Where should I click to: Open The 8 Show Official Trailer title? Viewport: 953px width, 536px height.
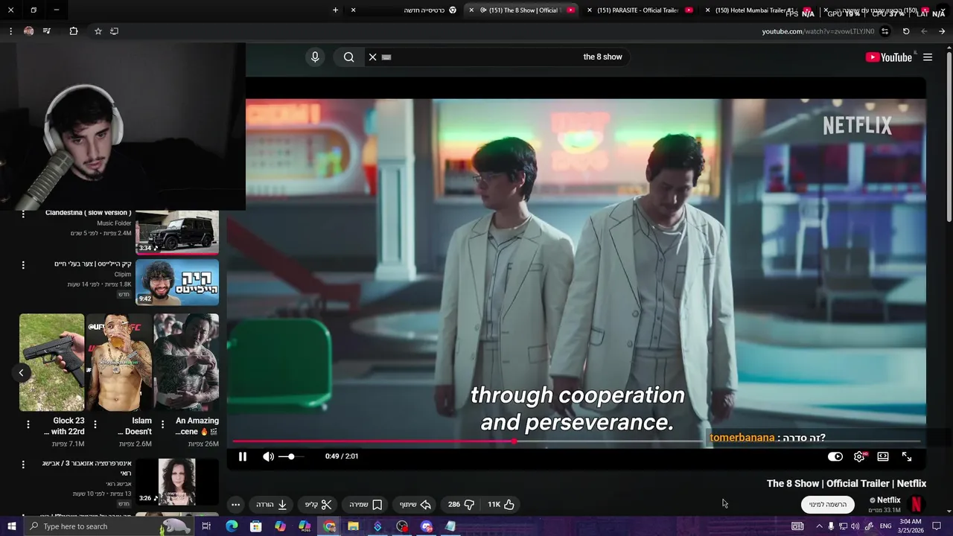tap(847, 484)
